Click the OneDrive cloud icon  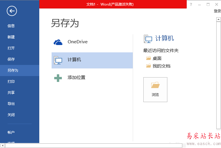[58, 42]
